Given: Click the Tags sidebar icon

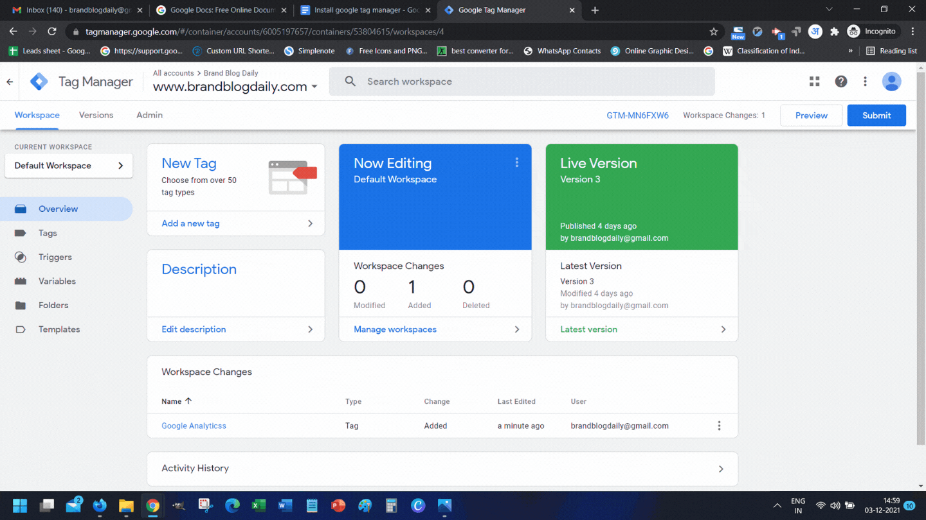Looking at the screenshot, I should (x=21, y=233).
